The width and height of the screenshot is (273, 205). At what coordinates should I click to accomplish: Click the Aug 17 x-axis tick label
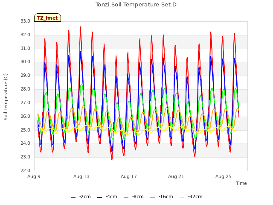(x=129, y=176)
